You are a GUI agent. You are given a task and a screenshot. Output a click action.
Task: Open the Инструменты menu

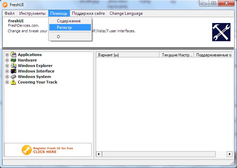(32, 13)
